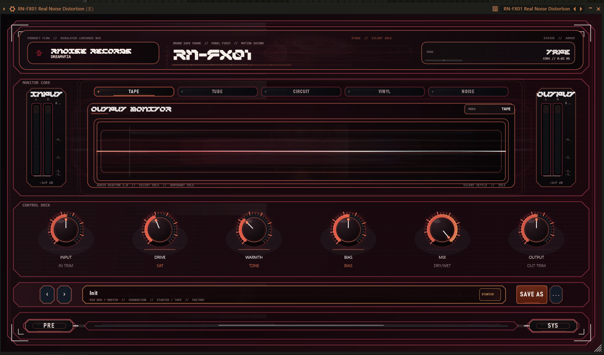Toggle the SYS button
The height and width of the screenshot is (355, 604).
point(553,325)
